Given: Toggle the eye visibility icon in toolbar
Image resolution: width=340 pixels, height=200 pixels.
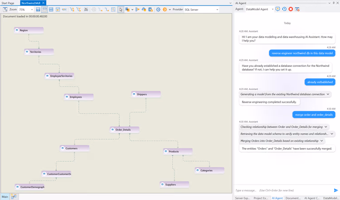Looking at the screenshot, I should pos(64,10).
